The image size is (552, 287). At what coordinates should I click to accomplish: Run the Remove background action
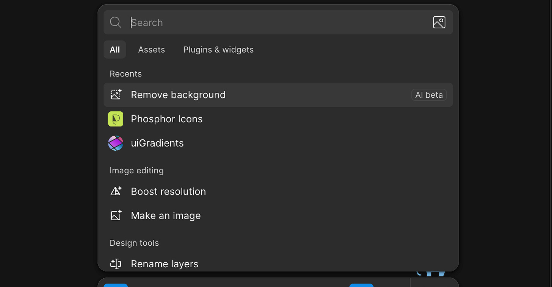point(178,95)
